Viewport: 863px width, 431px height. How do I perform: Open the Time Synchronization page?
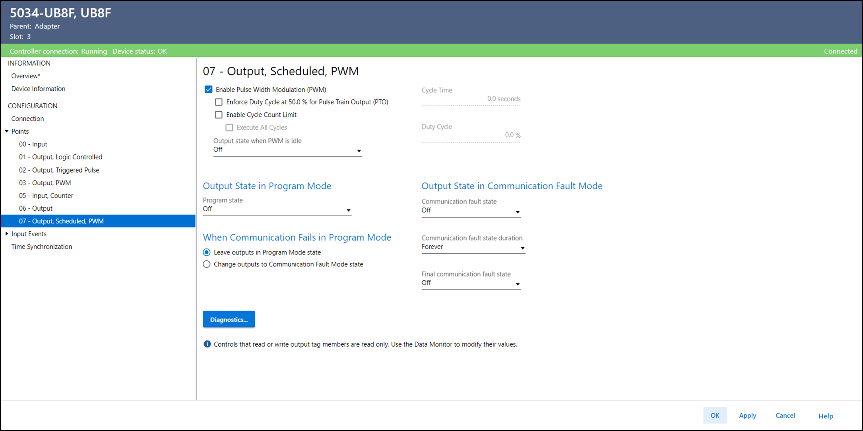[x=42, y=247]
